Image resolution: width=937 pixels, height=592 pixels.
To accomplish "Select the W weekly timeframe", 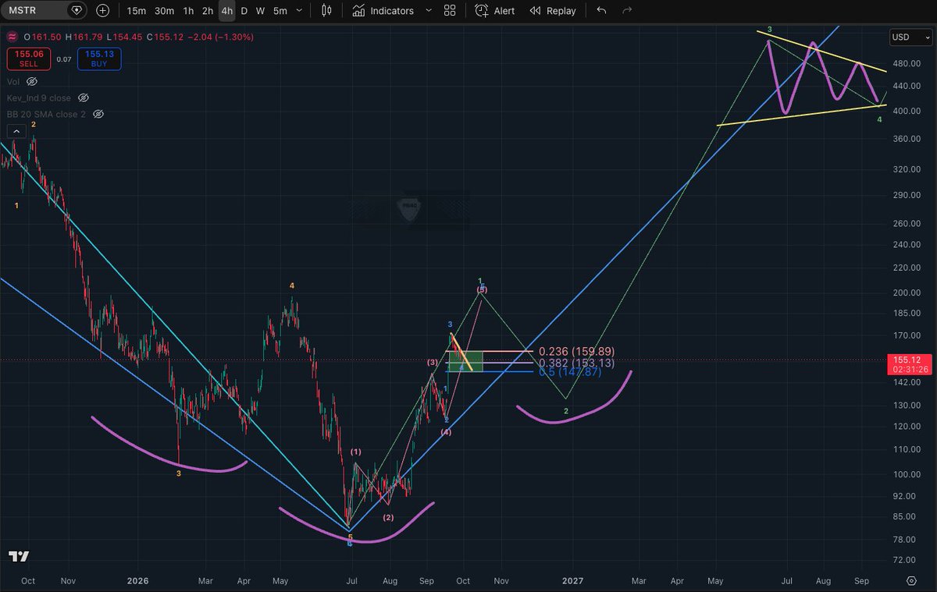I will tap(261, 11).
